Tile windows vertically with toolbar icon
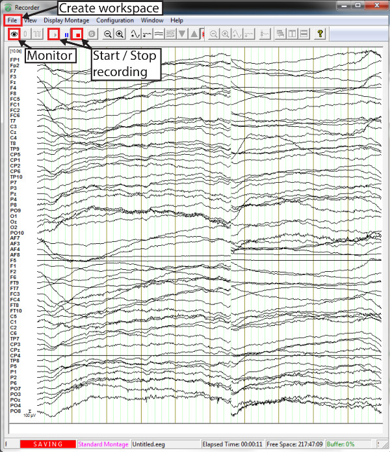This screenshot has width=390, height=452. coord(292,34)
